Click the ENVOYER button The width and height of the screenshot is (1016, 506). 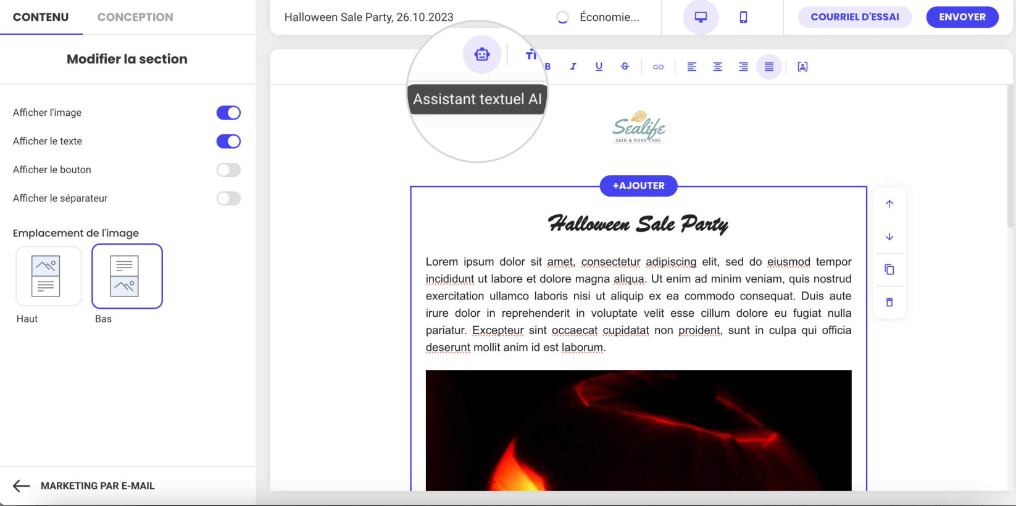(962, 17)
